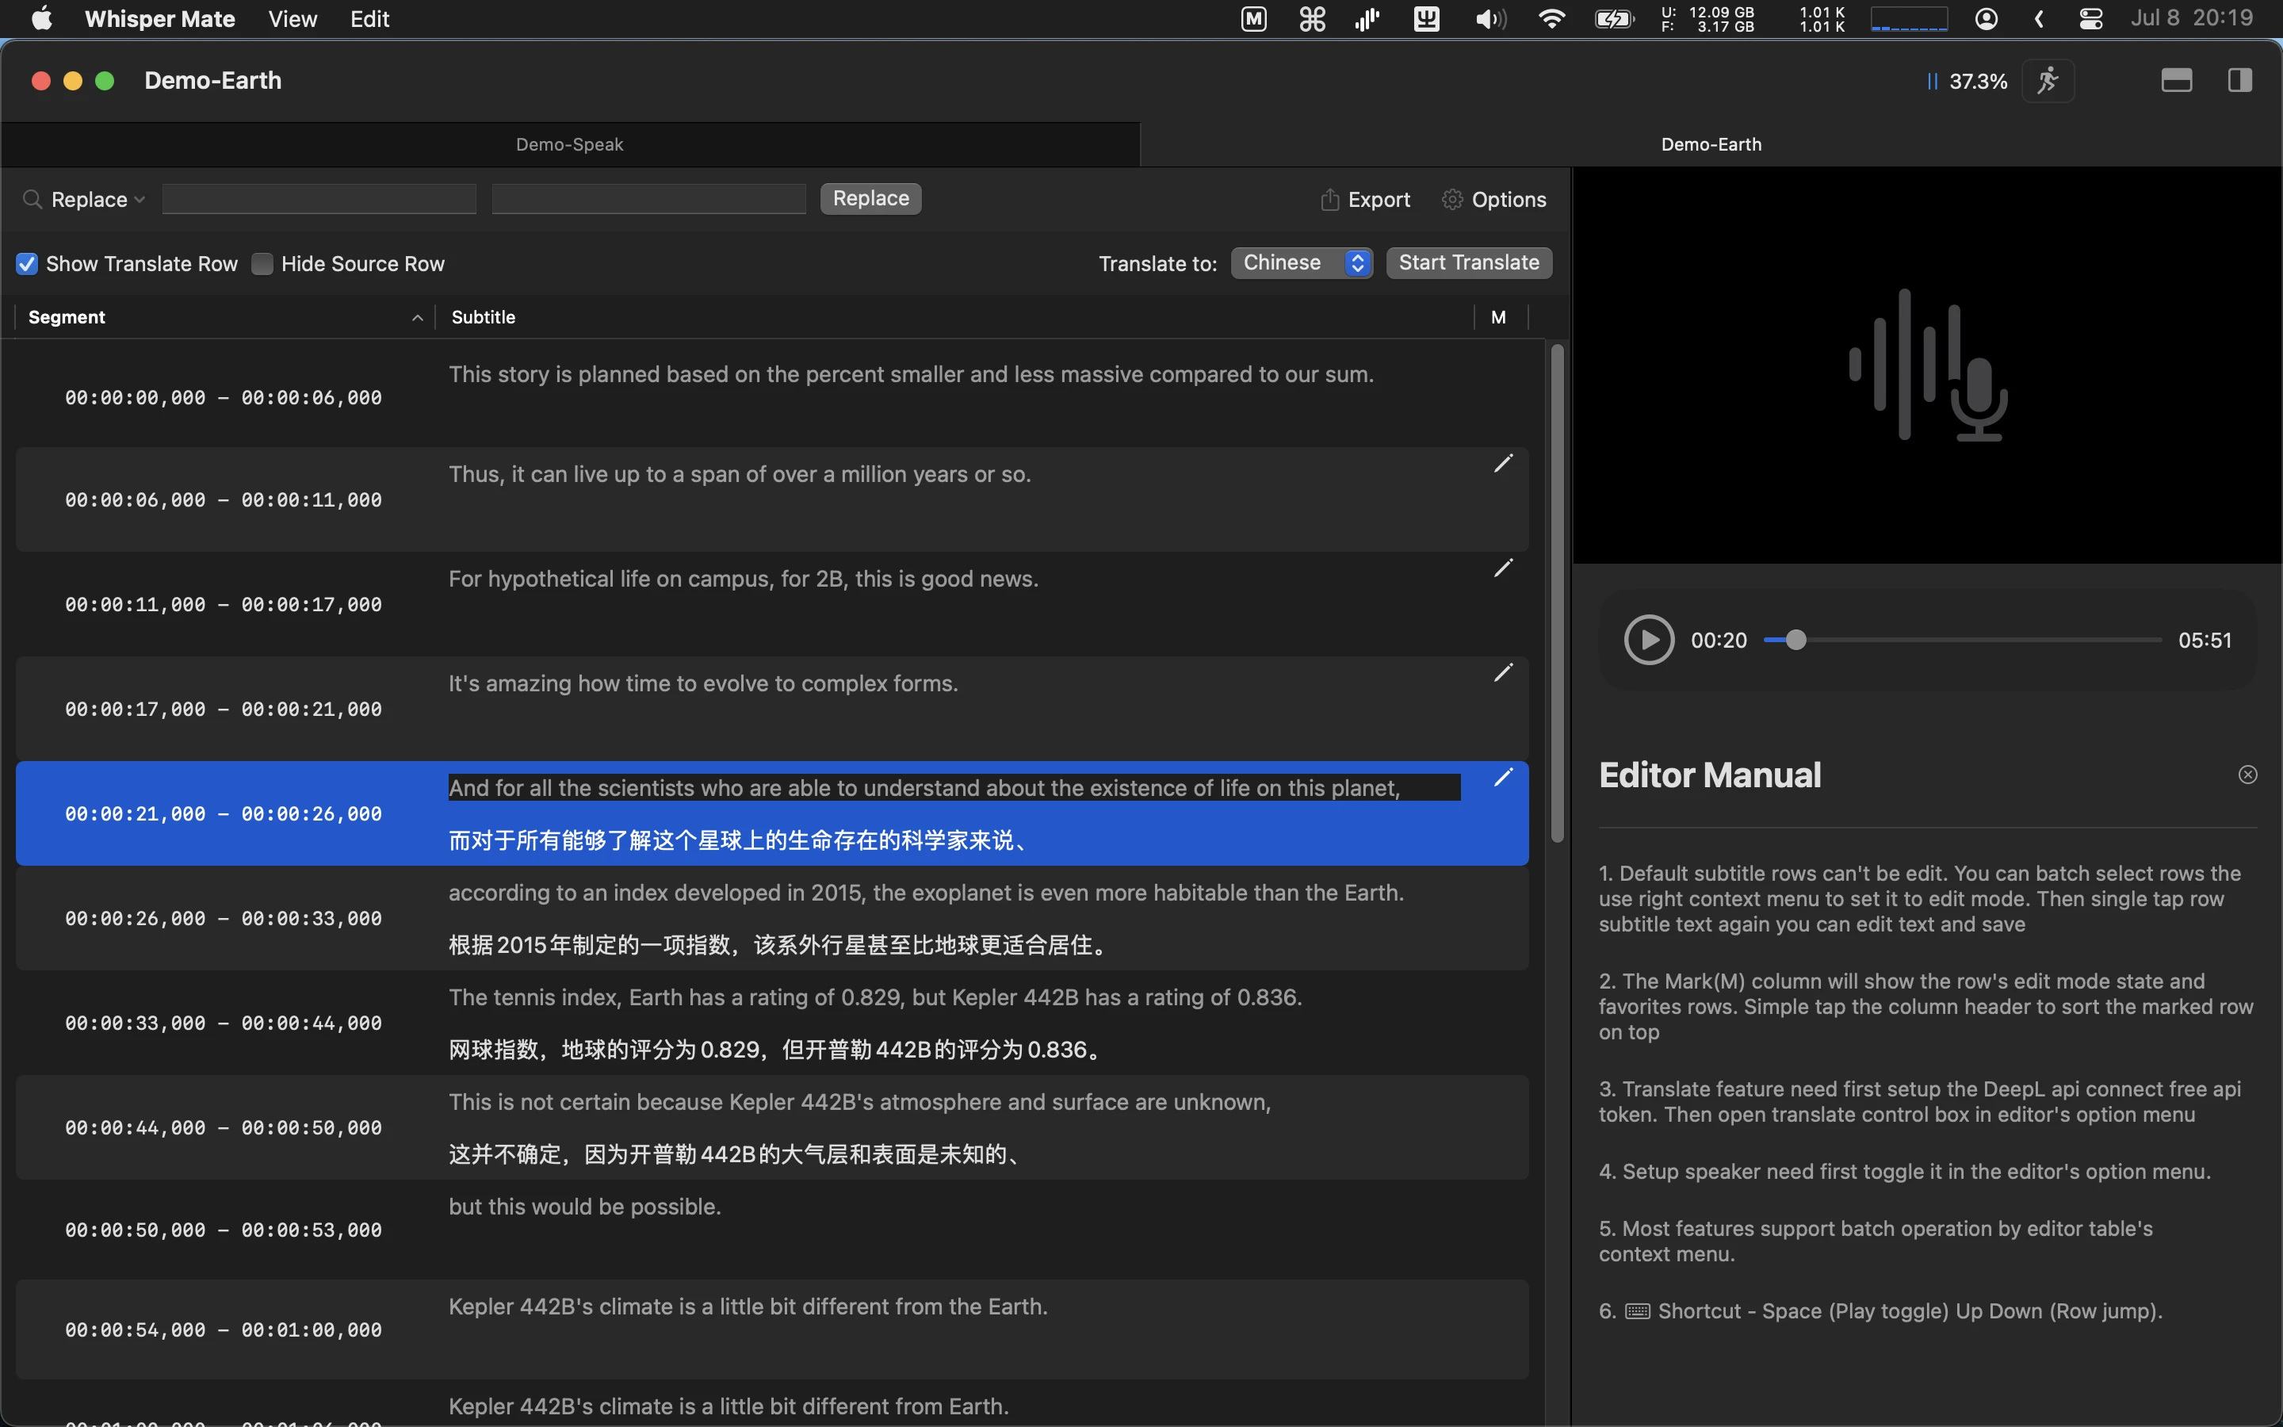
Task: Click the running figure icon in title bar
Action: [x=2048, y=81]
